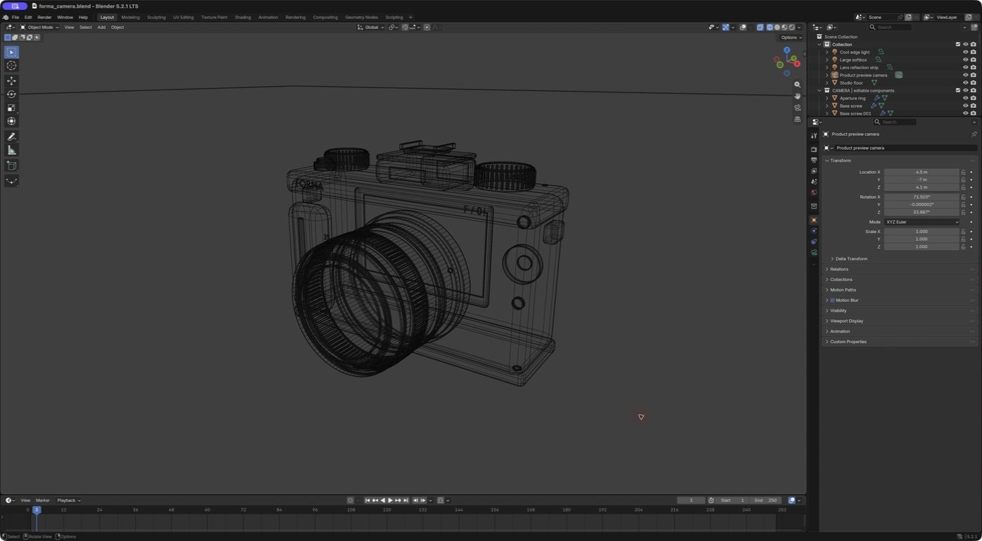
Task: Open the View Layer properties tab
Action: pos(814,171)
